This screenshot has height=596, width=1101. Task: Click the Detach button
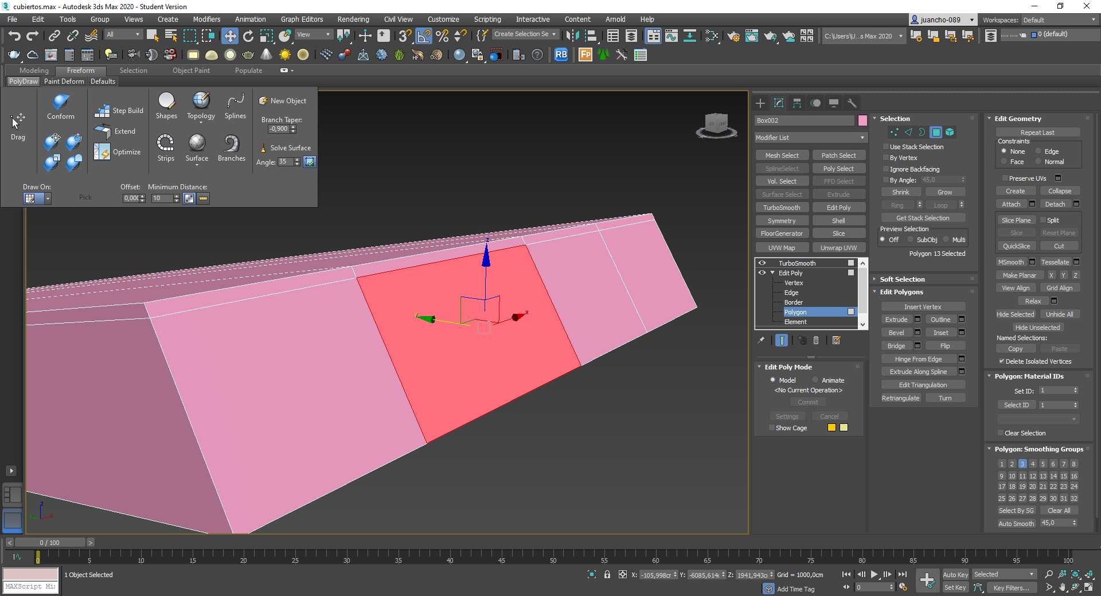1055,204
